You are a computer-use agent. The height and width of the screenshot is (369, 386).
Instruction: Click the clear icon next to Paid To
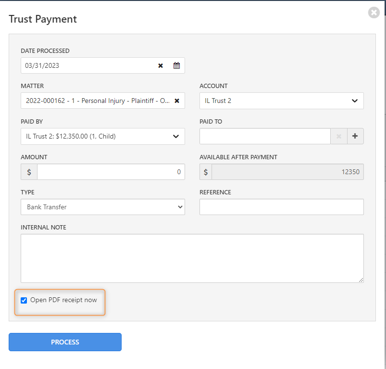tap(339, 136)
